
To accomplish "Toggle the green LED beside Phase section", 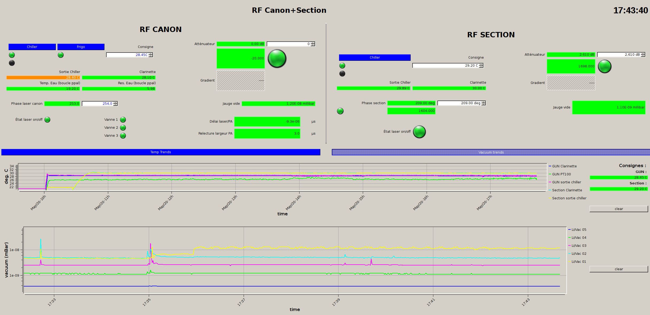I will tap(340, 111).
